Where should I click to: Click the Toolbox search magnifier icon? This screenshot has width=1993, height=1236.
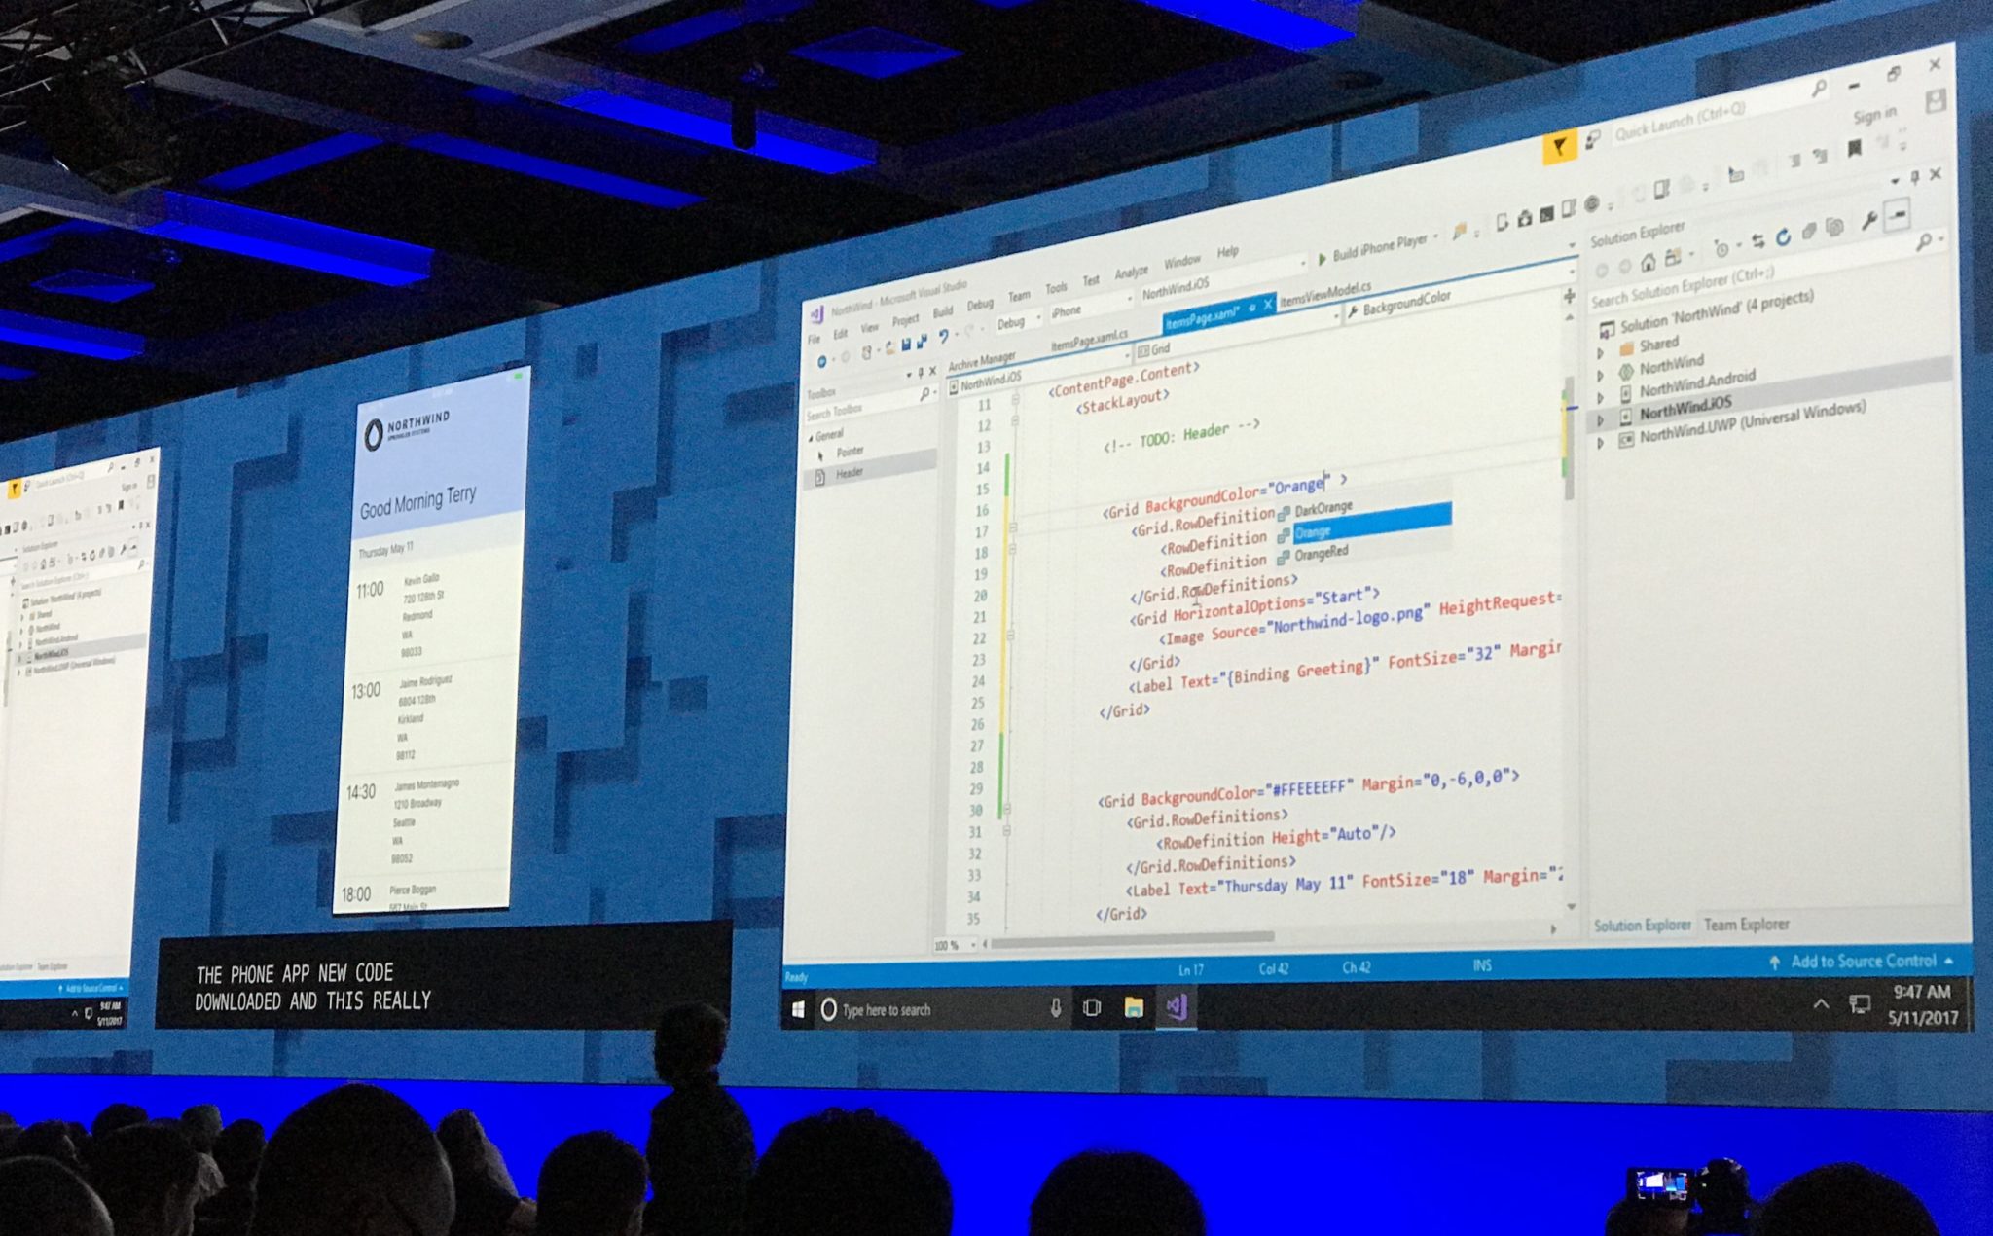click(x=924, y=395)
